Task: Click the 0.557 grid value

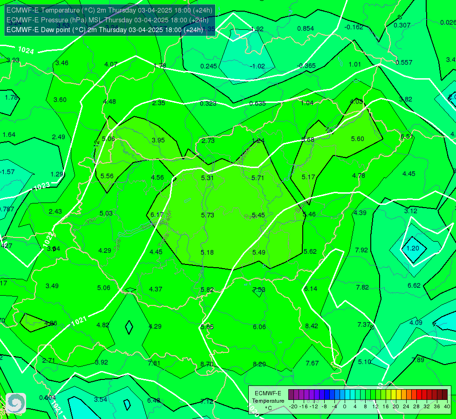Action: (404, 62)
